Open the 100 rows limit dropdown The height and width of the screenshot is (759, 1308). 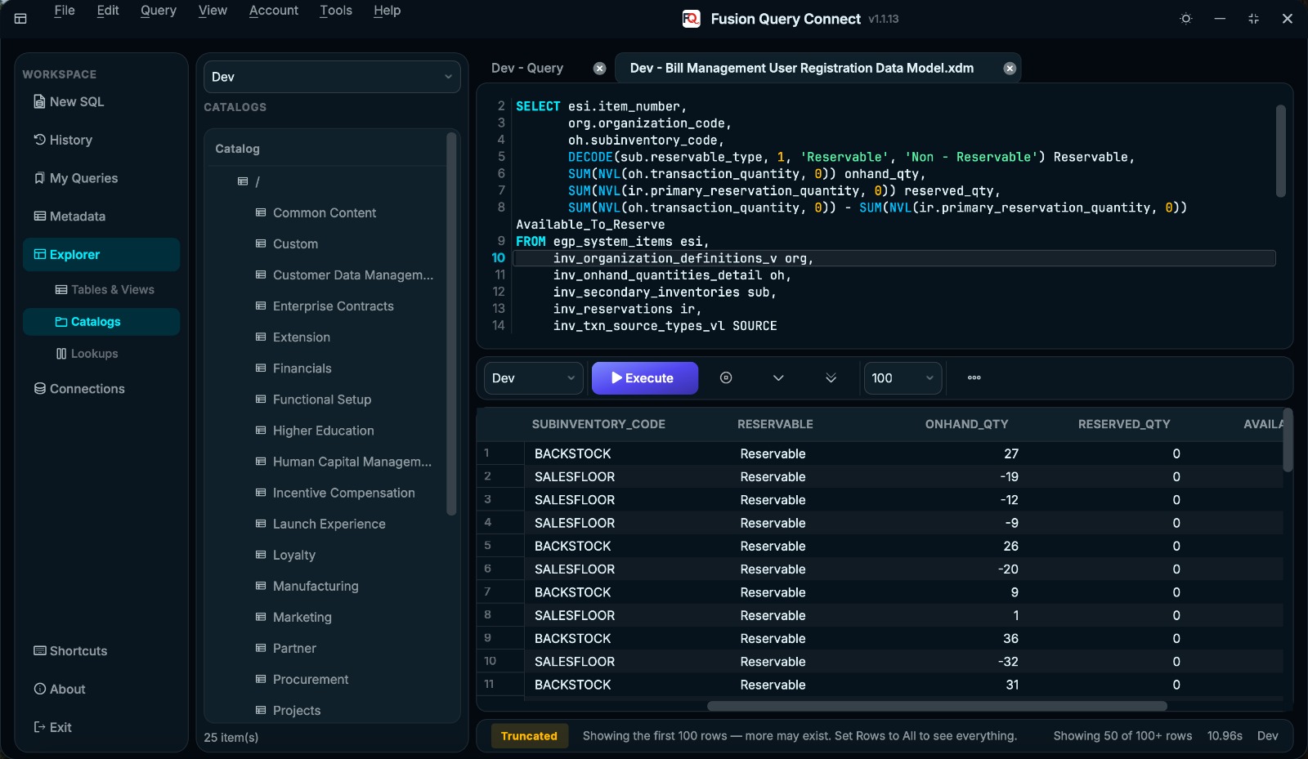click(903, 378)
